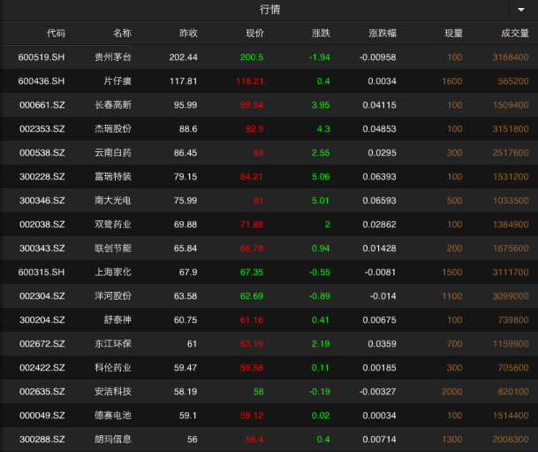Select stock code 300228.SZ

click(42, 177)
